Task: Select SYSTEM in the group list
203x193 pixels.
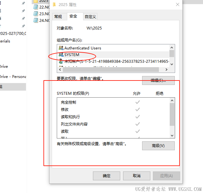Action: [113, 55]
